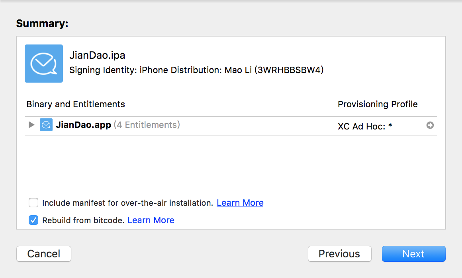Click the 'Rebuild from bitcode' label text
The width and height of the screenshot is (462, 278).
(x=83, y=220)
